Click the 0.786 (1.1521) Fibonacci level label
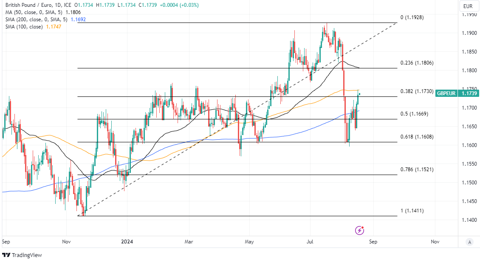Screen dimensions: 480x260 tap(417, 170)
